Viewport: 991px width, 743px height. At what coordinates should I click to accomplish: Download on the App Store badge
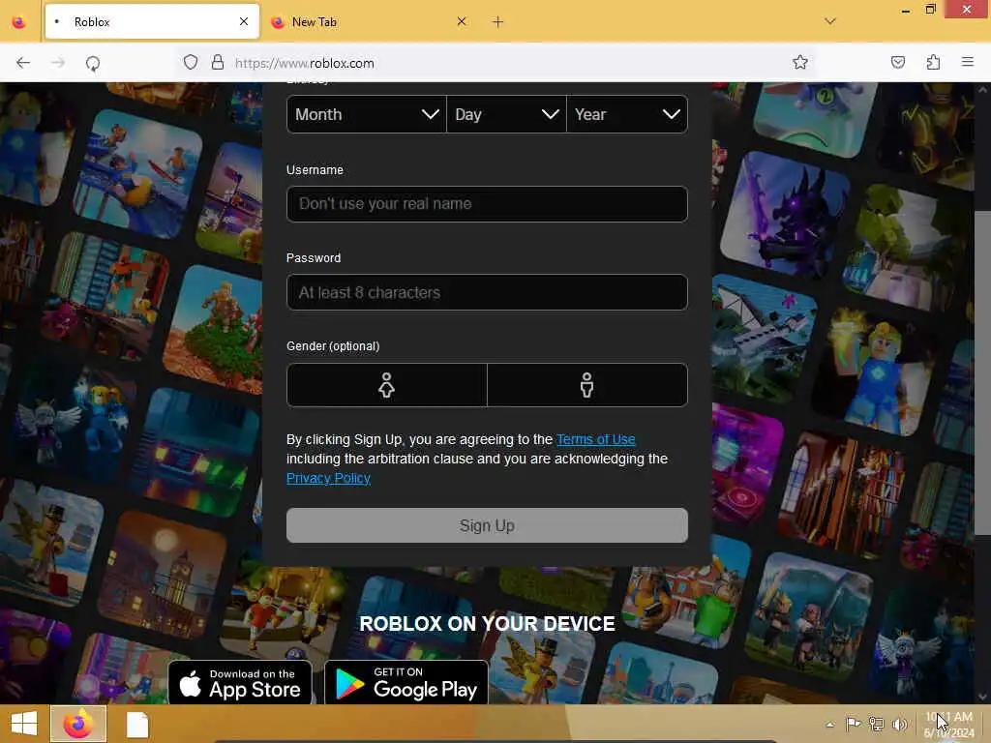240,682
